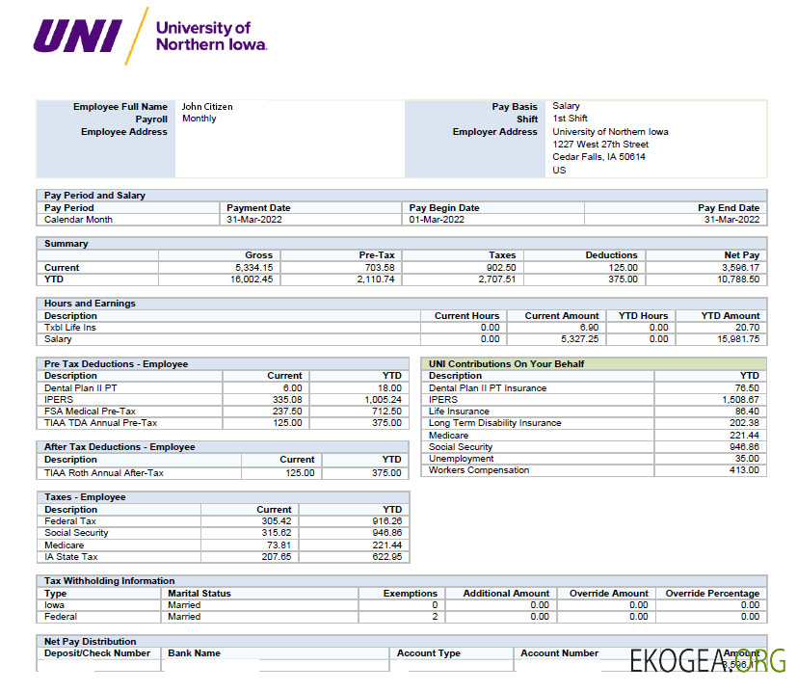Click the IA State Tax row
Viewport: 797px width, 691px height.
click(x=224, y=557)
